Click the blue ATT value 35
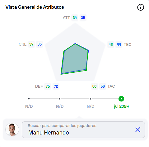Image resolution: width=149 pixels, height=147 pixels. coord(83,18)
